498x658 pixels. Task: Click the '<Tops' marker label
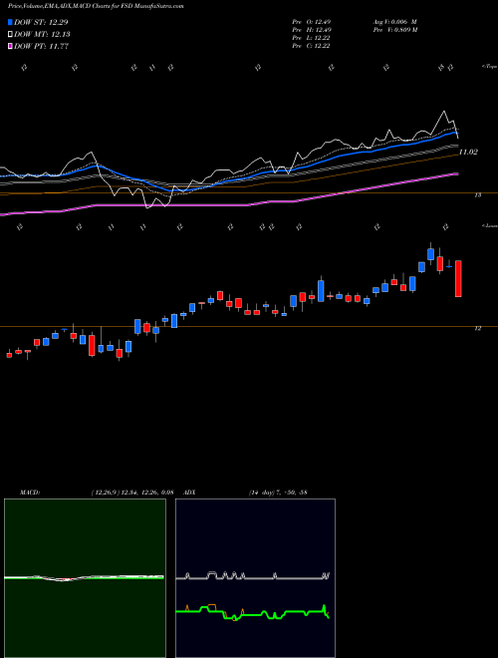coord(489,67)
